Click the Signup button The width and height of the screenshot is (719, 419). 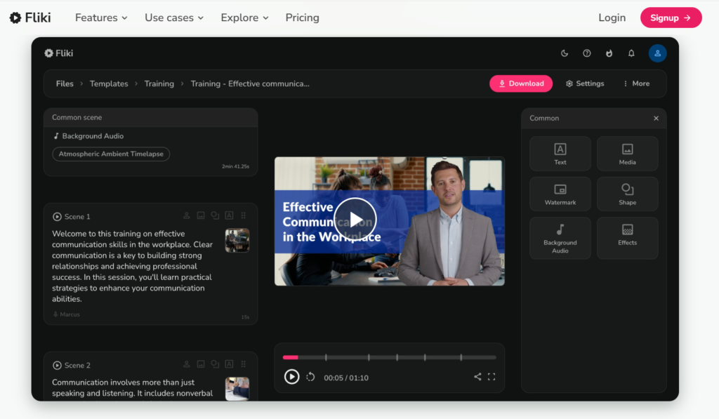point(671,18)
